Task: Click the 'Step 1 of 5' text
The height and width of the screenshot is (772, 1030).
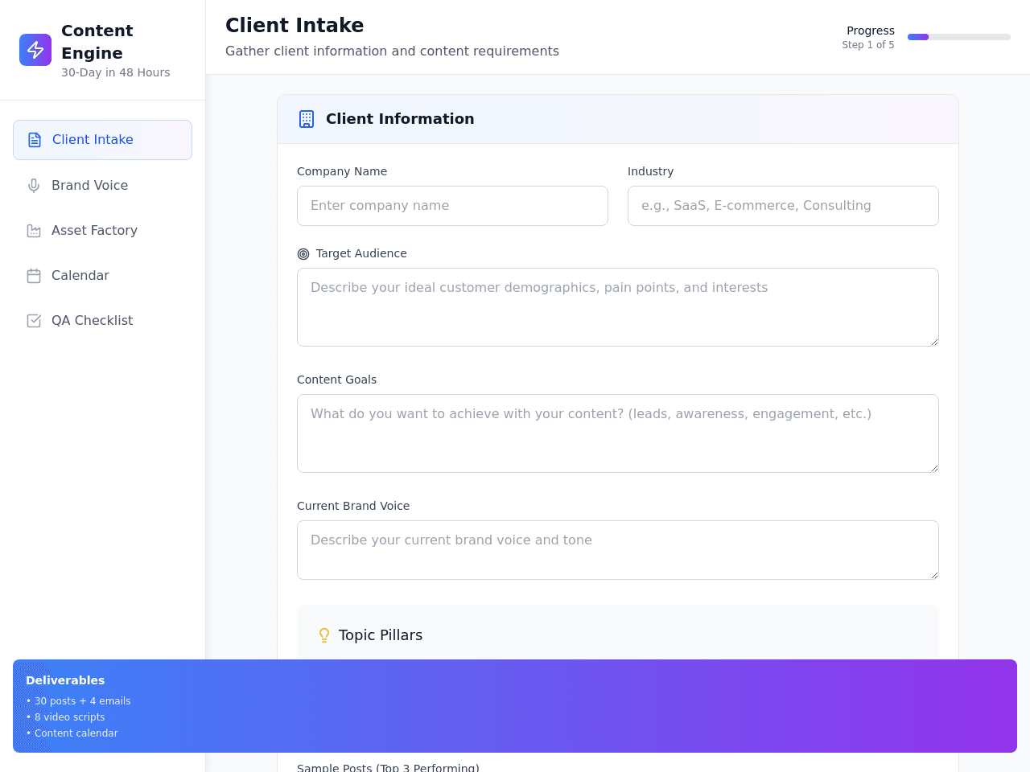Action: point(868,45)
